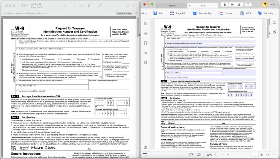Check the C corporation box in Preview
Screen dimensions: 280x159
coord(43,59)
